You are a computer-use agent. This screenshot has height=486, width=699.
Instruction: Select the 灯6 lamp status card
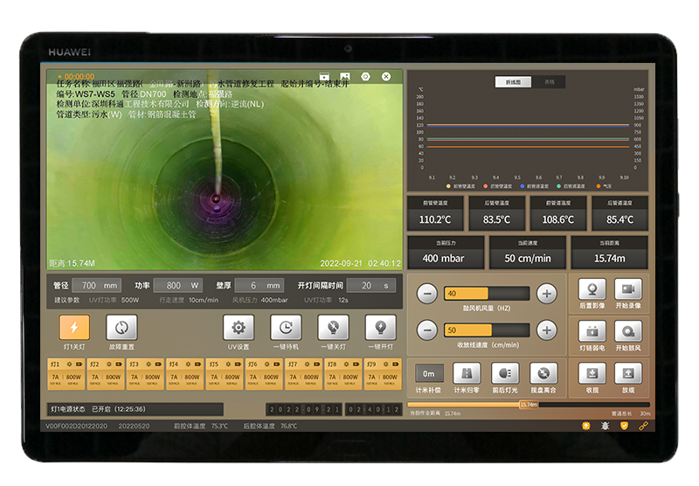264,374
